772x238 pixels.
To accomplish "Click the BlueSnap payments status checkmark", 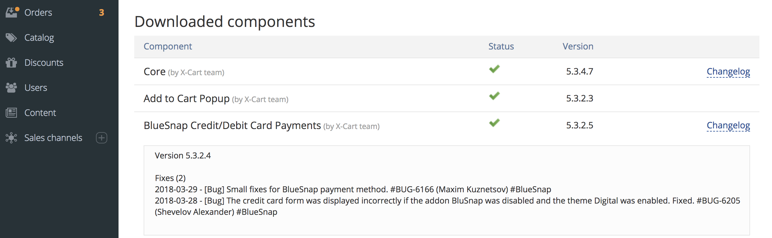I will tap(494, 123).
